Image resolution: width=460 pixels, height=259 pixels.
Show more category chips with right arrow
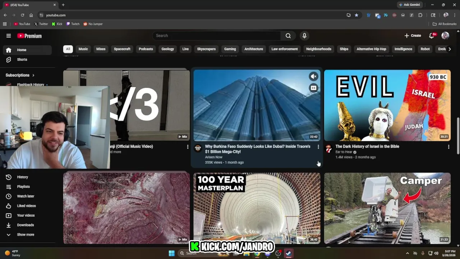click(x=449, y=49)
